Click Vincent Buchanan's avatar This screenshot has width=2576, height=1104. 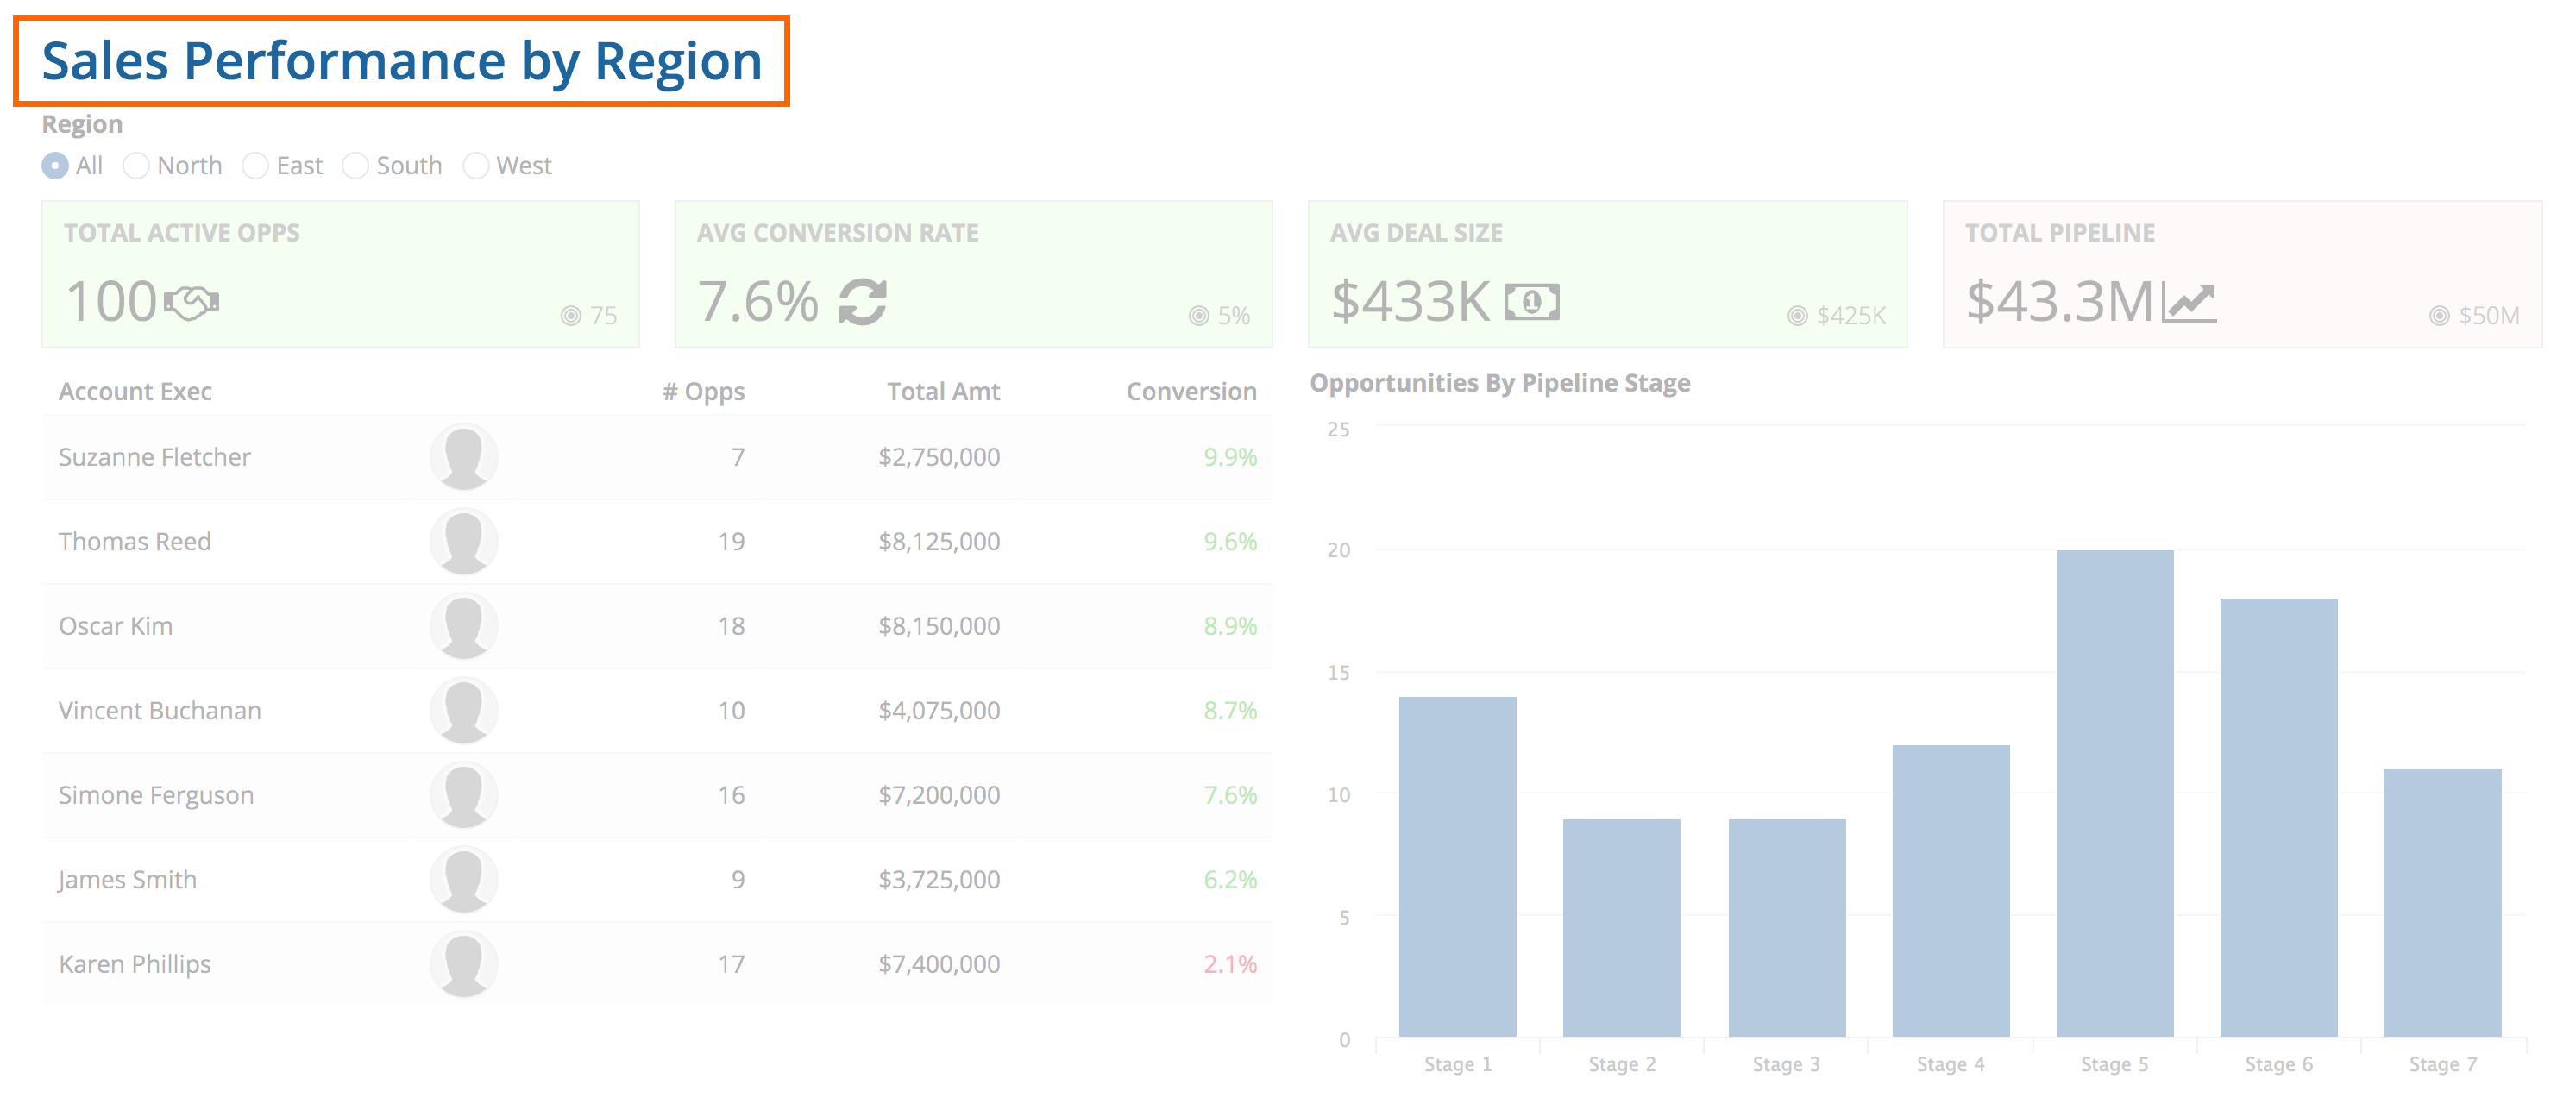(464, 710)
